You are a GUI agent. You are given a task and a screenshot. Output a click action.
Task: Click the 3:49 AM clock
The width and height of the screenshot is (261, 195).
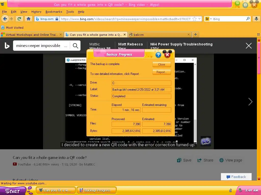[x=252, y=190]
